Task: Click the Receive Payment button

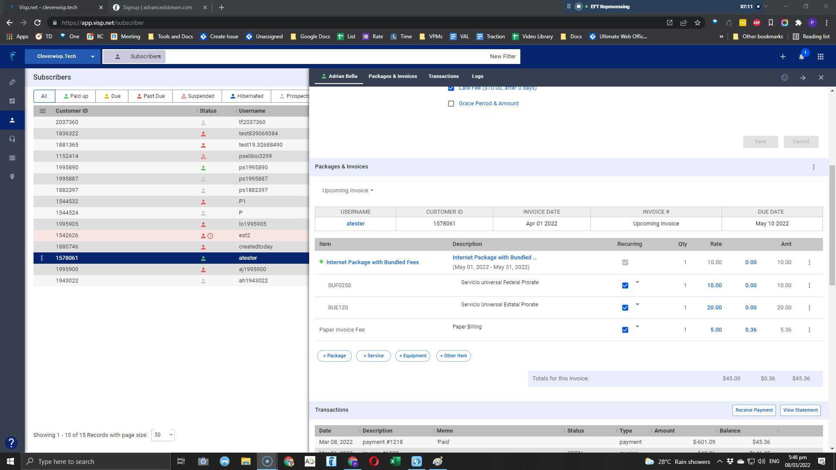Action: pyautogui.click(x=754, y=410)
